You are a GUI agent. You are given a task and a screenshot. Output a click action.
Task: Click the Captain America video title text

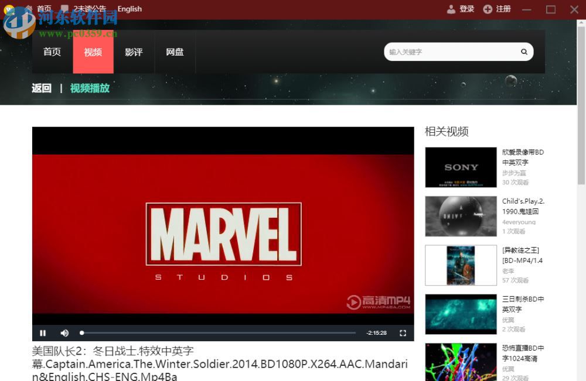[220, 363]
